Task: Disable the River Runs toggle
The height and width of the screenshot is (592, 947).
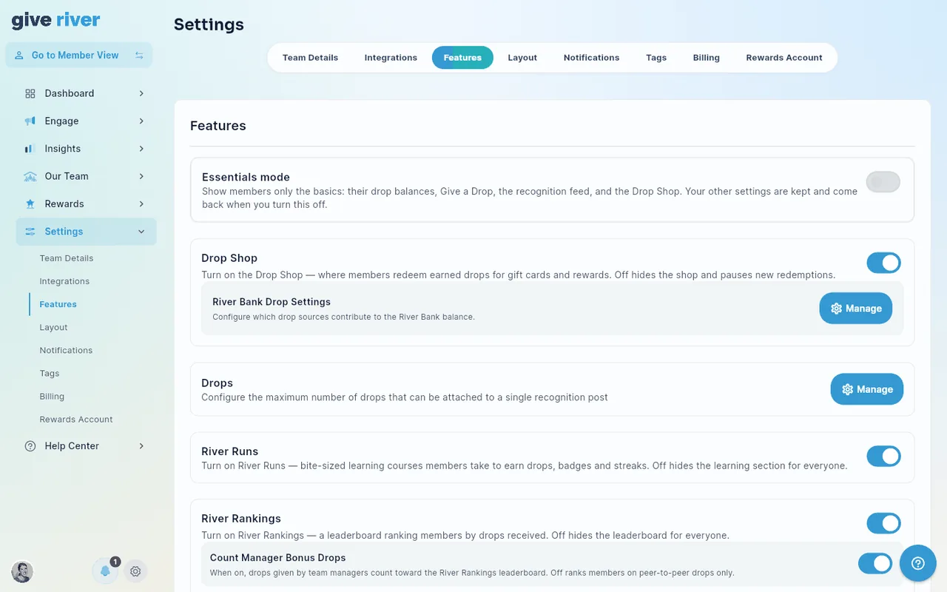Action: (x=883, y=456)
